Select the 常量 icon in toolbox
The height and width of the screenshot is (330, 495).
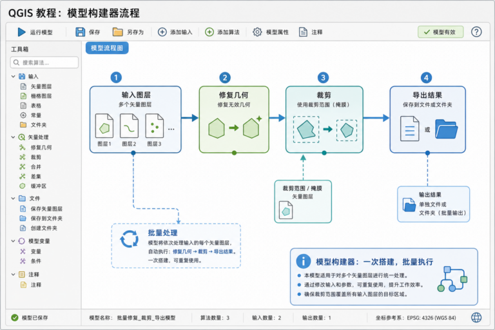point(23,115)
